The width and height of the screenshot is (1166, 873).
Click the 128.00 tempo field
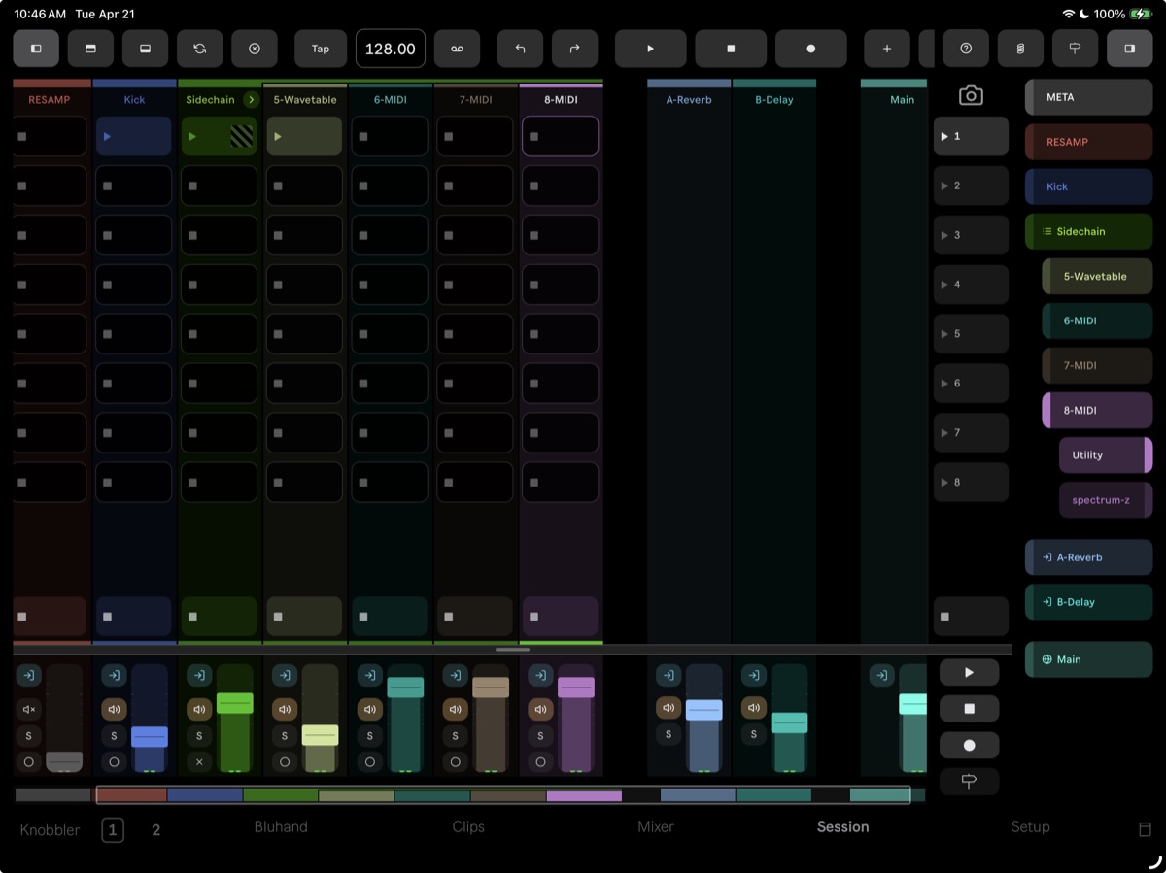pyautogui.click(x=391, y=49)
